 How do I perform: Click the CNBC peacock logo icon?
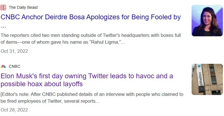(x=3, y=66)
